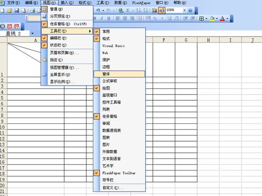Click the blue Help question mark icon
This screenshot has height=196, width=262.
point(190,10)
